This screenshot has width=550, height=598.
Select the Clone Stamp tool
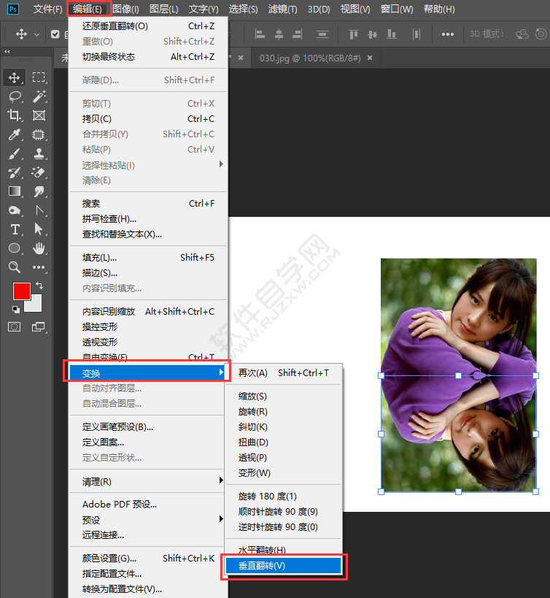[39, 153]
